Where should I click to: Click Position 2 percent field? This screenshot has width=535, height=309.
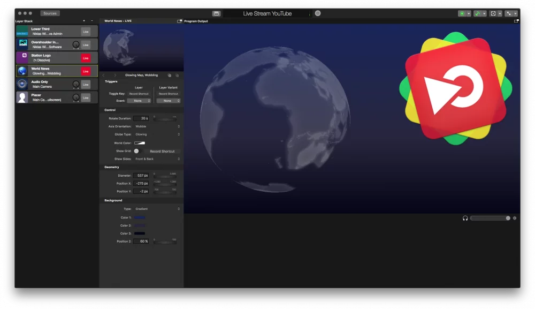pos(141,242)
